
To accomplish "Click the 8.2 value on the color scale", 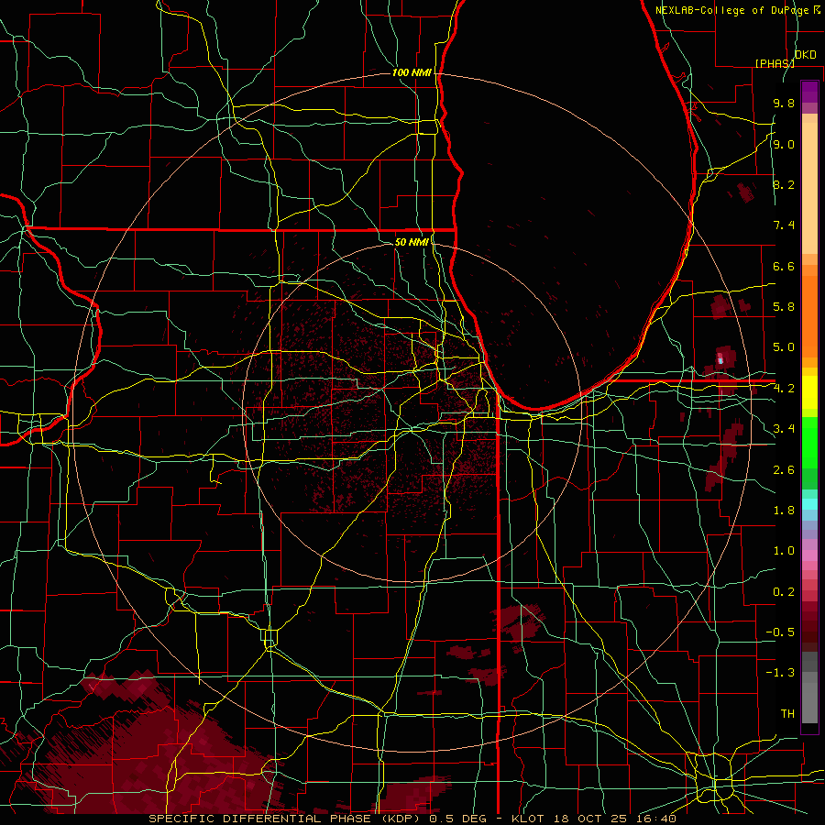I will tap(784, 184).
